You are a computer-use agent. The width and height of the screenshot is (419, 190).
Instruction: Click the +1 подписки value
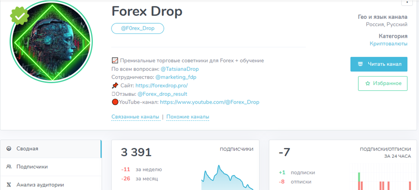[x=282, y=173]
